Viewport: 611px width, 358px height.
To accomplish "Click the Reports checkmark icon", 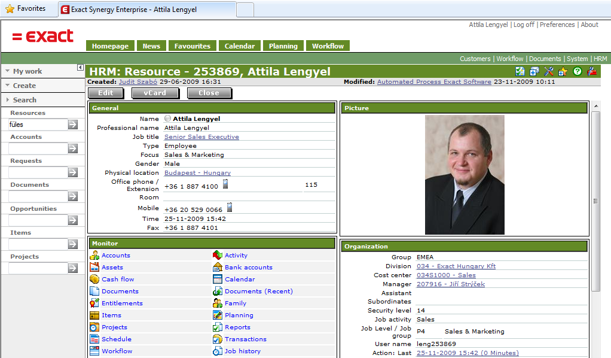I will coord(218,327).
